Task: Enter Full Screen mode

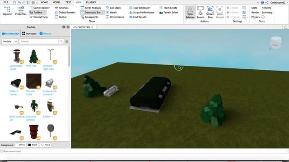Action: [200, 12]
